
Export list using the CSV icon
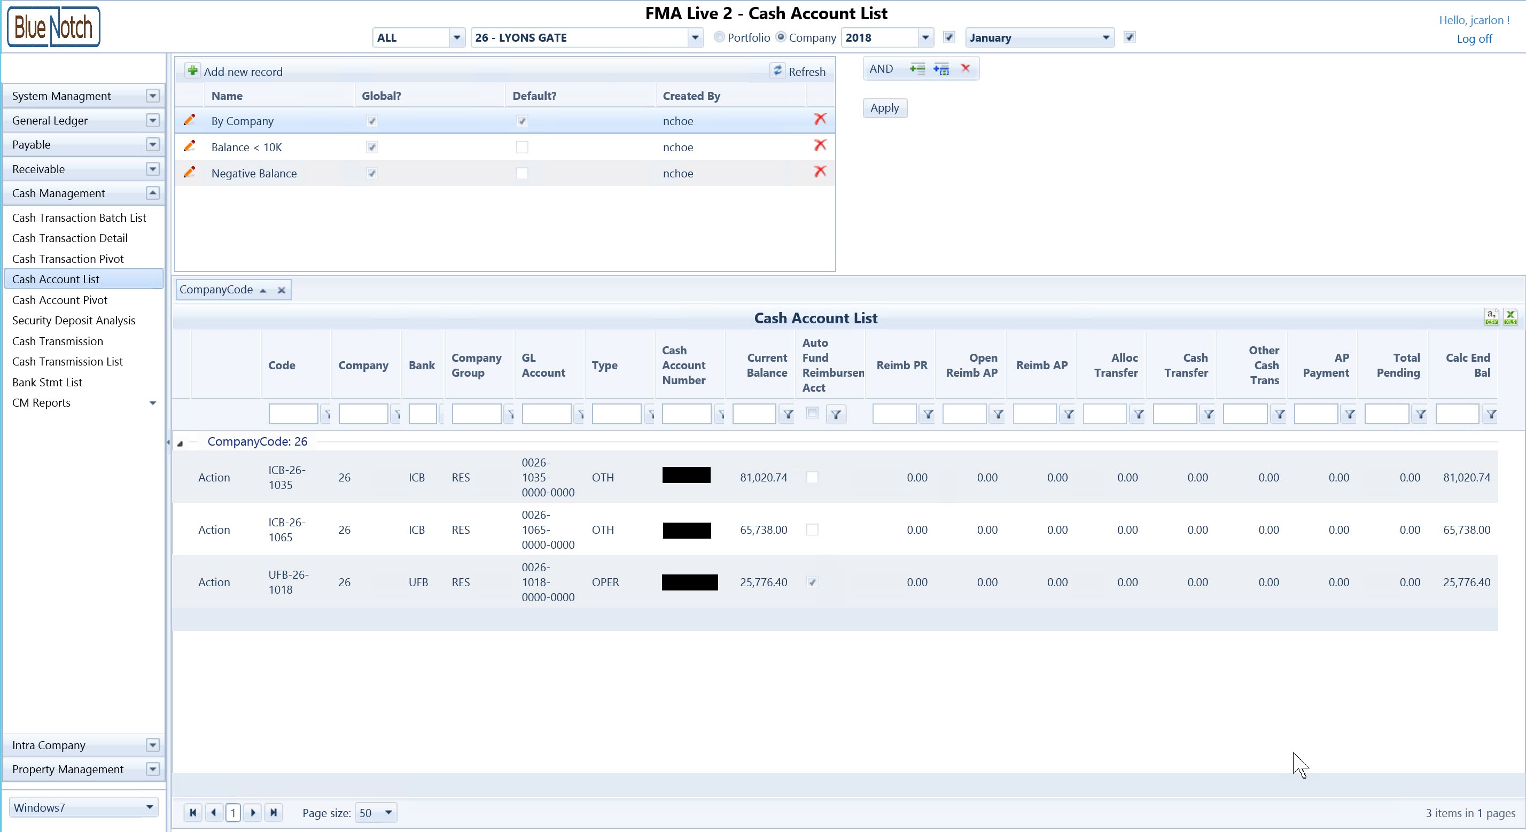tap(1491, 316)
